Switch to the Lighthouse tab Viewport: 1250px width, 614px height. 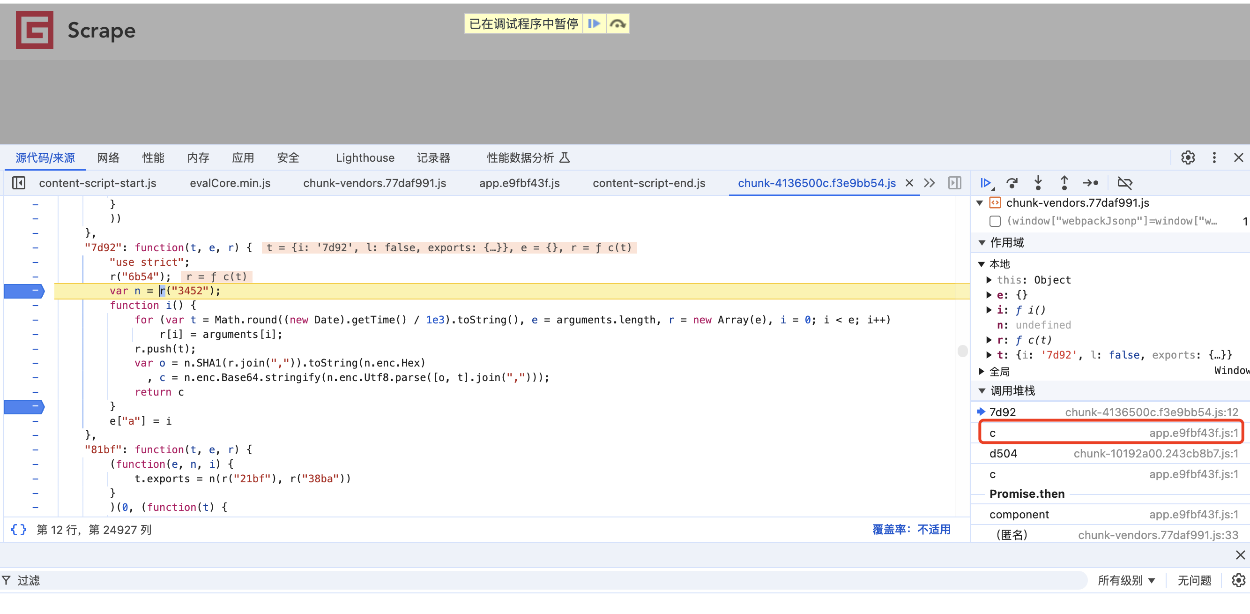(x=365, y=158)
